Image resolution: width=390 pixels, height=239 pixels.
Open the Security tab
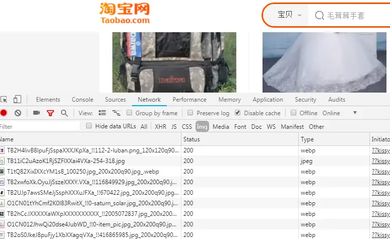[305, 100]
